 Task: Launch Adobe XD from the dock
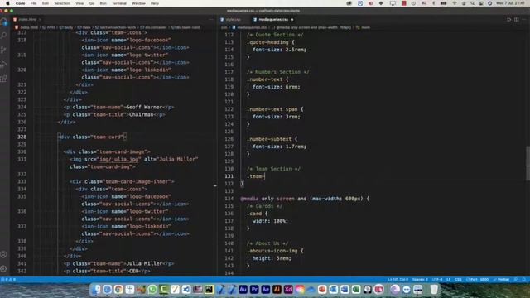tap(288, 289)
